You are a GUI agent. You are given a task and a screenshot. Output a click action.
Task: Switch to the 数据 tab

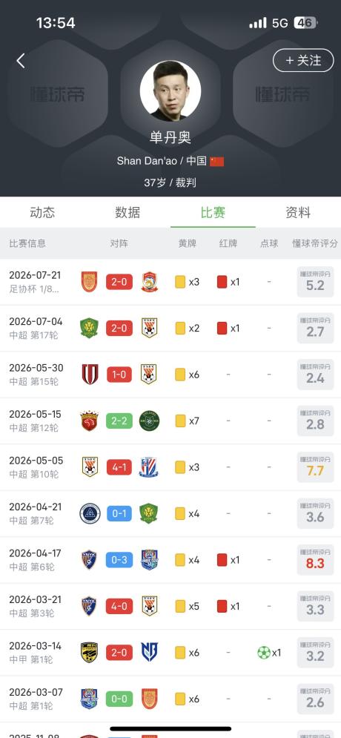[128, 212]
